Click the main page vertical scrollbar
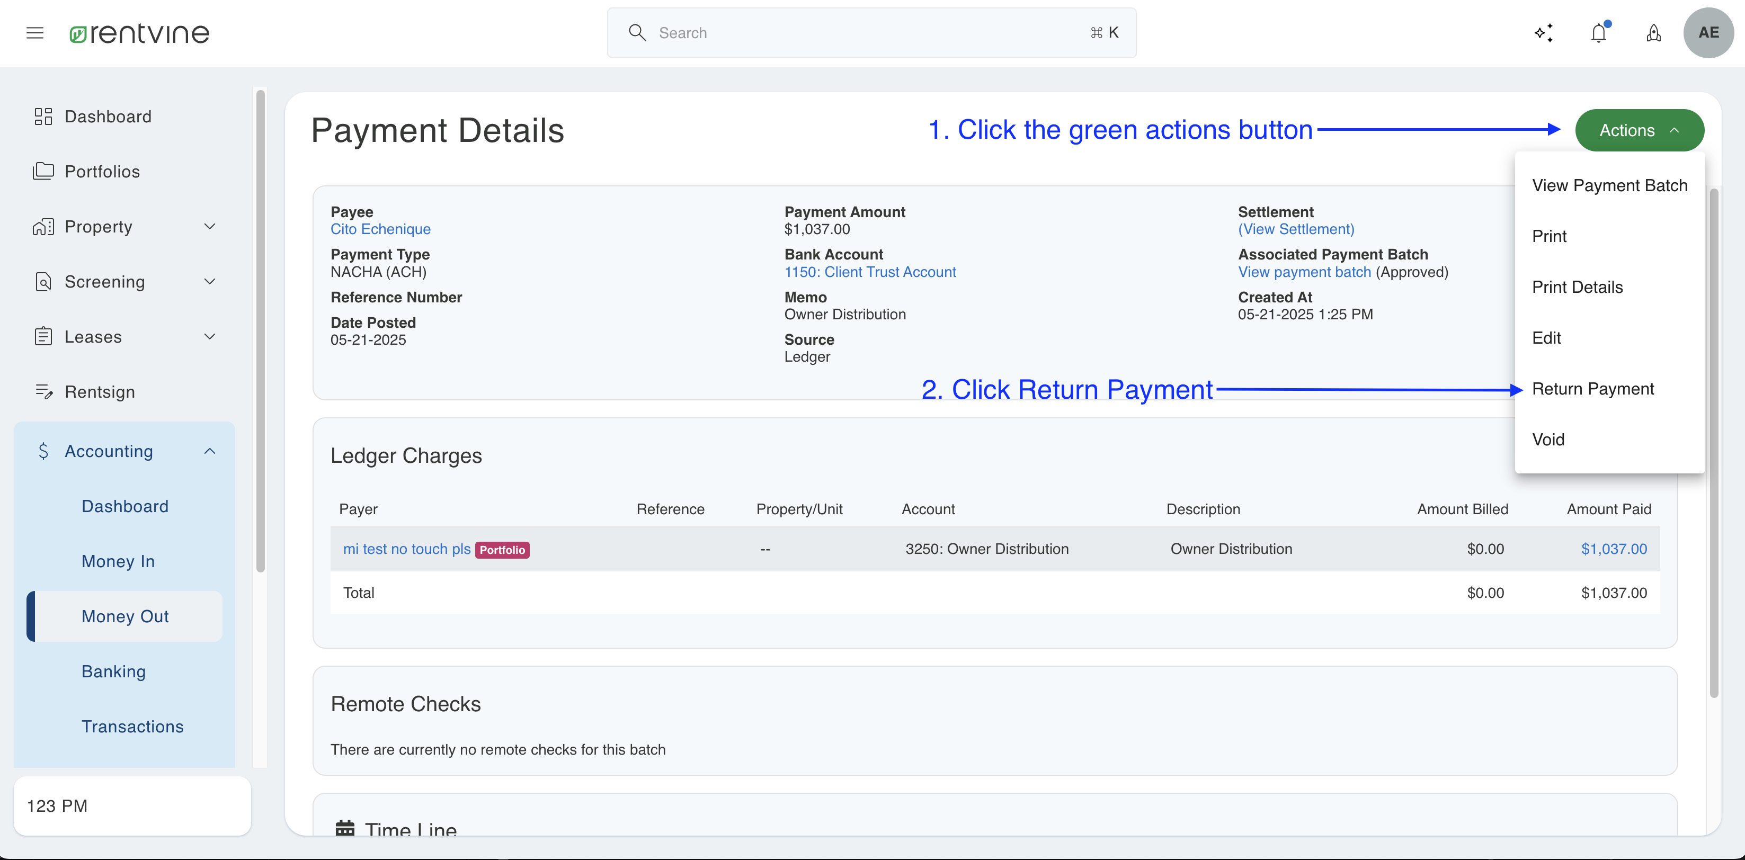1745x860 pixels. [x=1714, y=443]
